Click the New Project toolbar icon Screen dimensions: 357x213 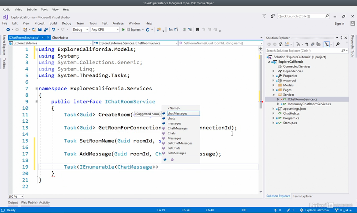25,30
